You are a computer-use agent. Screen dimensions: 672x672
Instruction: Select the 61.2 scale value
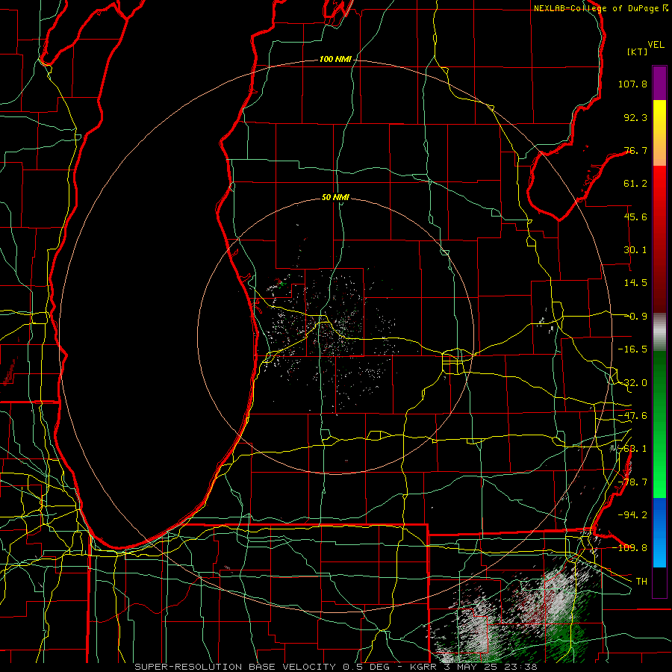635,184
